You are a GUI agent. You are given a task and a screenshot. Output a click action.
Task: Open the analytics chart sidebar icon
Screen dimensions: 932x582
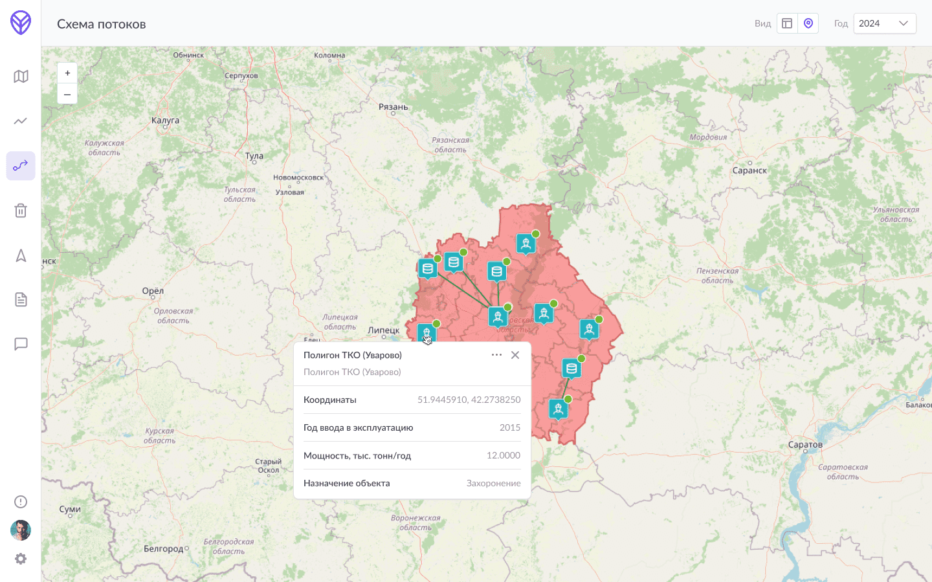tap(21, 121)
